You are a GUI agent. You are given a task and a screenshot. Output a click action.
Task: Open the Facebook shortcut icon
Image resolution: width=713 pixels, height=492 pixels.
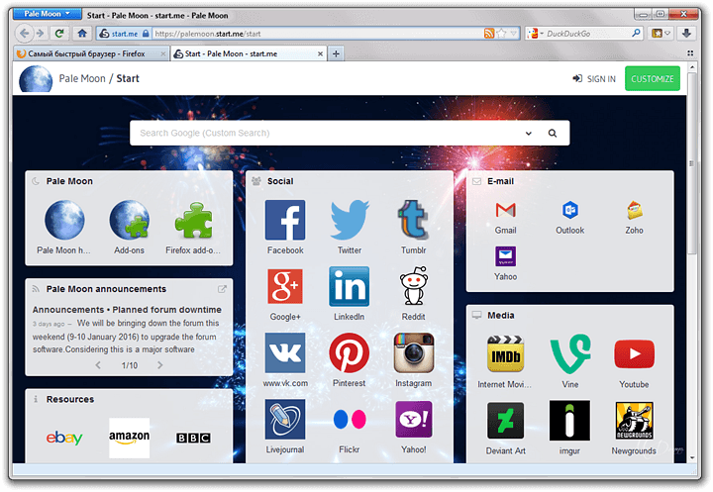(285, 220)
